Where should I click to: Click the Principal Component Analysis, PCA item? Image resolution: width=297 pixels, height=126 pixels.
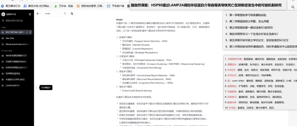(x=147, y=60)
